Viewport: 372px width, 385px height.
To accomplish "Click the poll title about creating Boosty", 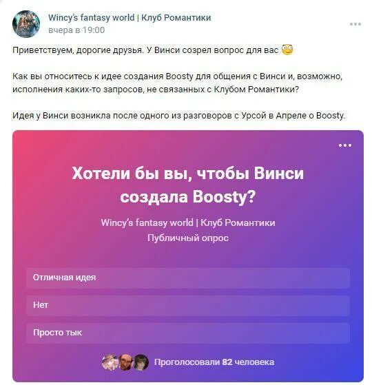I will tap(188, 185).
